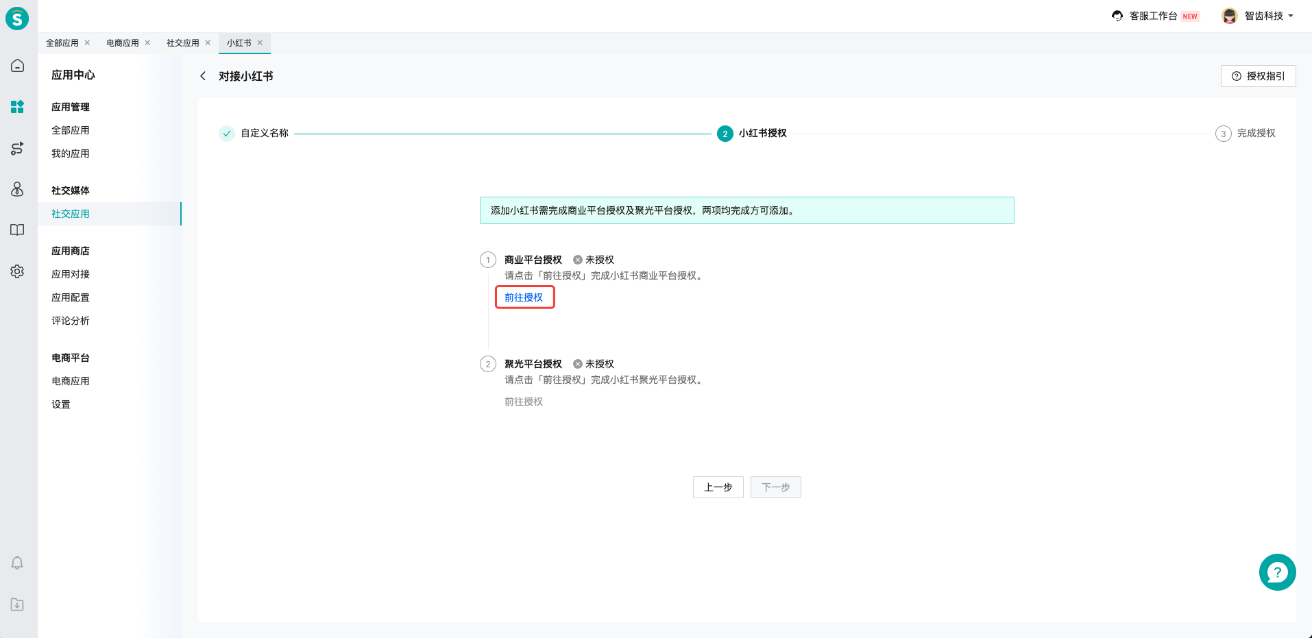Click the 应用商店 section header
Viewport: 1312px width, 638px height.
click(71, 251)
